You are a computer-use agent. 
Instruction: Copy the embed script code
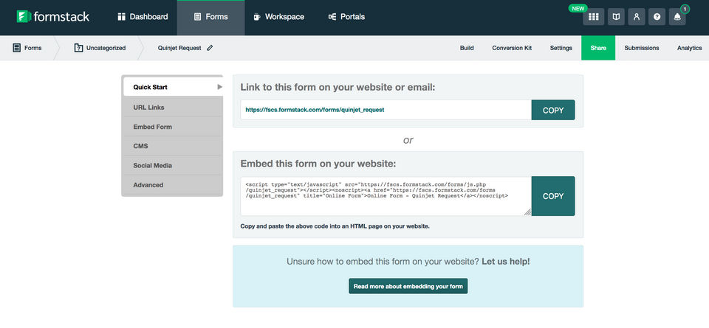point(552,196)
